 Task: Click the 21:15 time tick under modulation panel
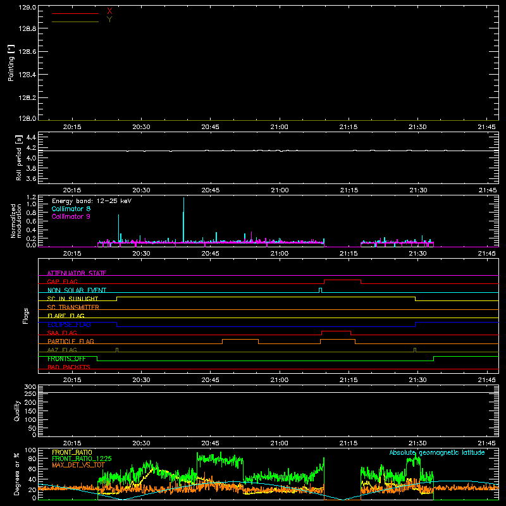(x=349, y=254)
